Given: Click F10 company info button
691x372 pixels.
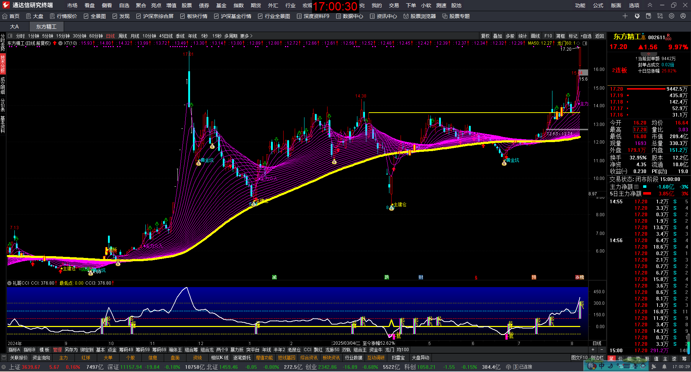Looking at the screenshot, I should [548, 36].
